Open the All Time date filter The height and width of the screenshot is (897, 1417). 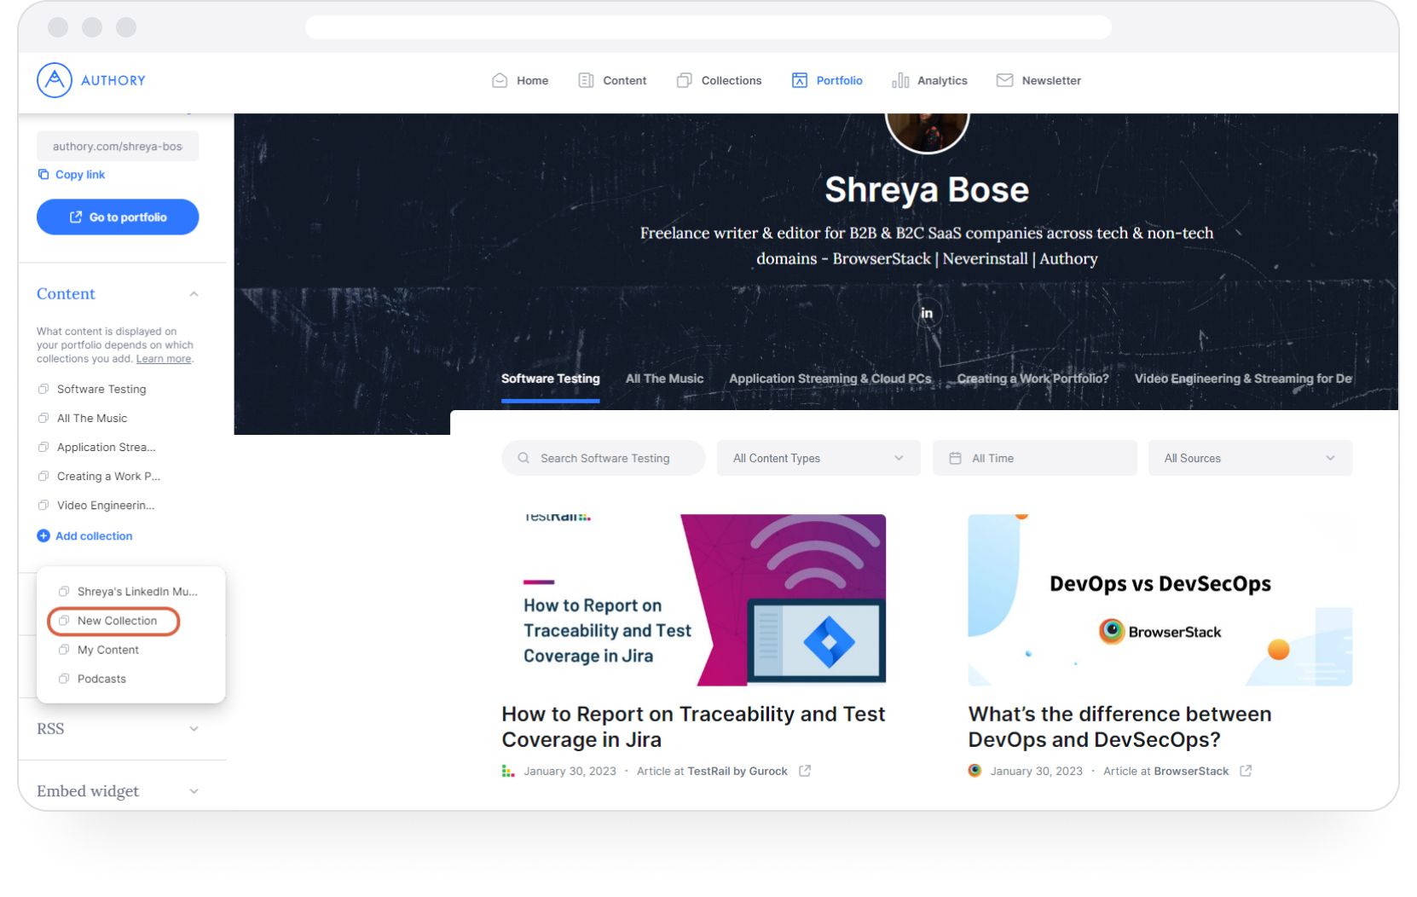pos(1034,458)
